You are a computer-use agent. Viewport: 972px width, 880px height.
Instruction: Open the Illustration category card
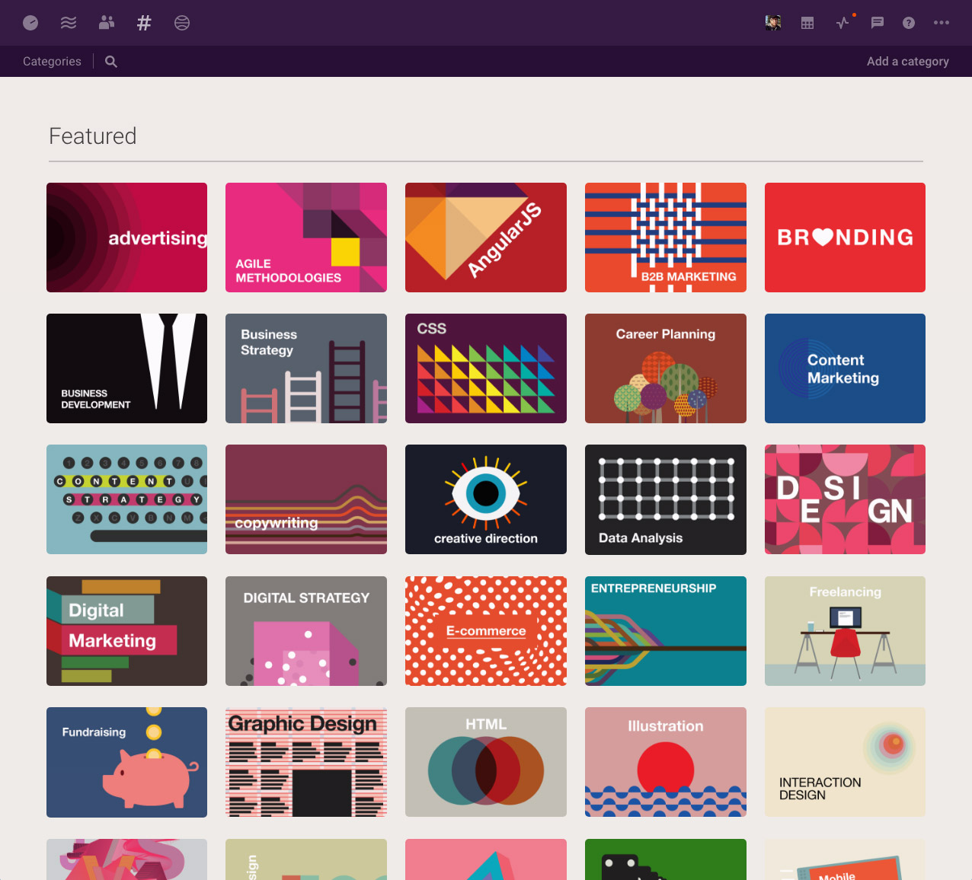[666, 762]
